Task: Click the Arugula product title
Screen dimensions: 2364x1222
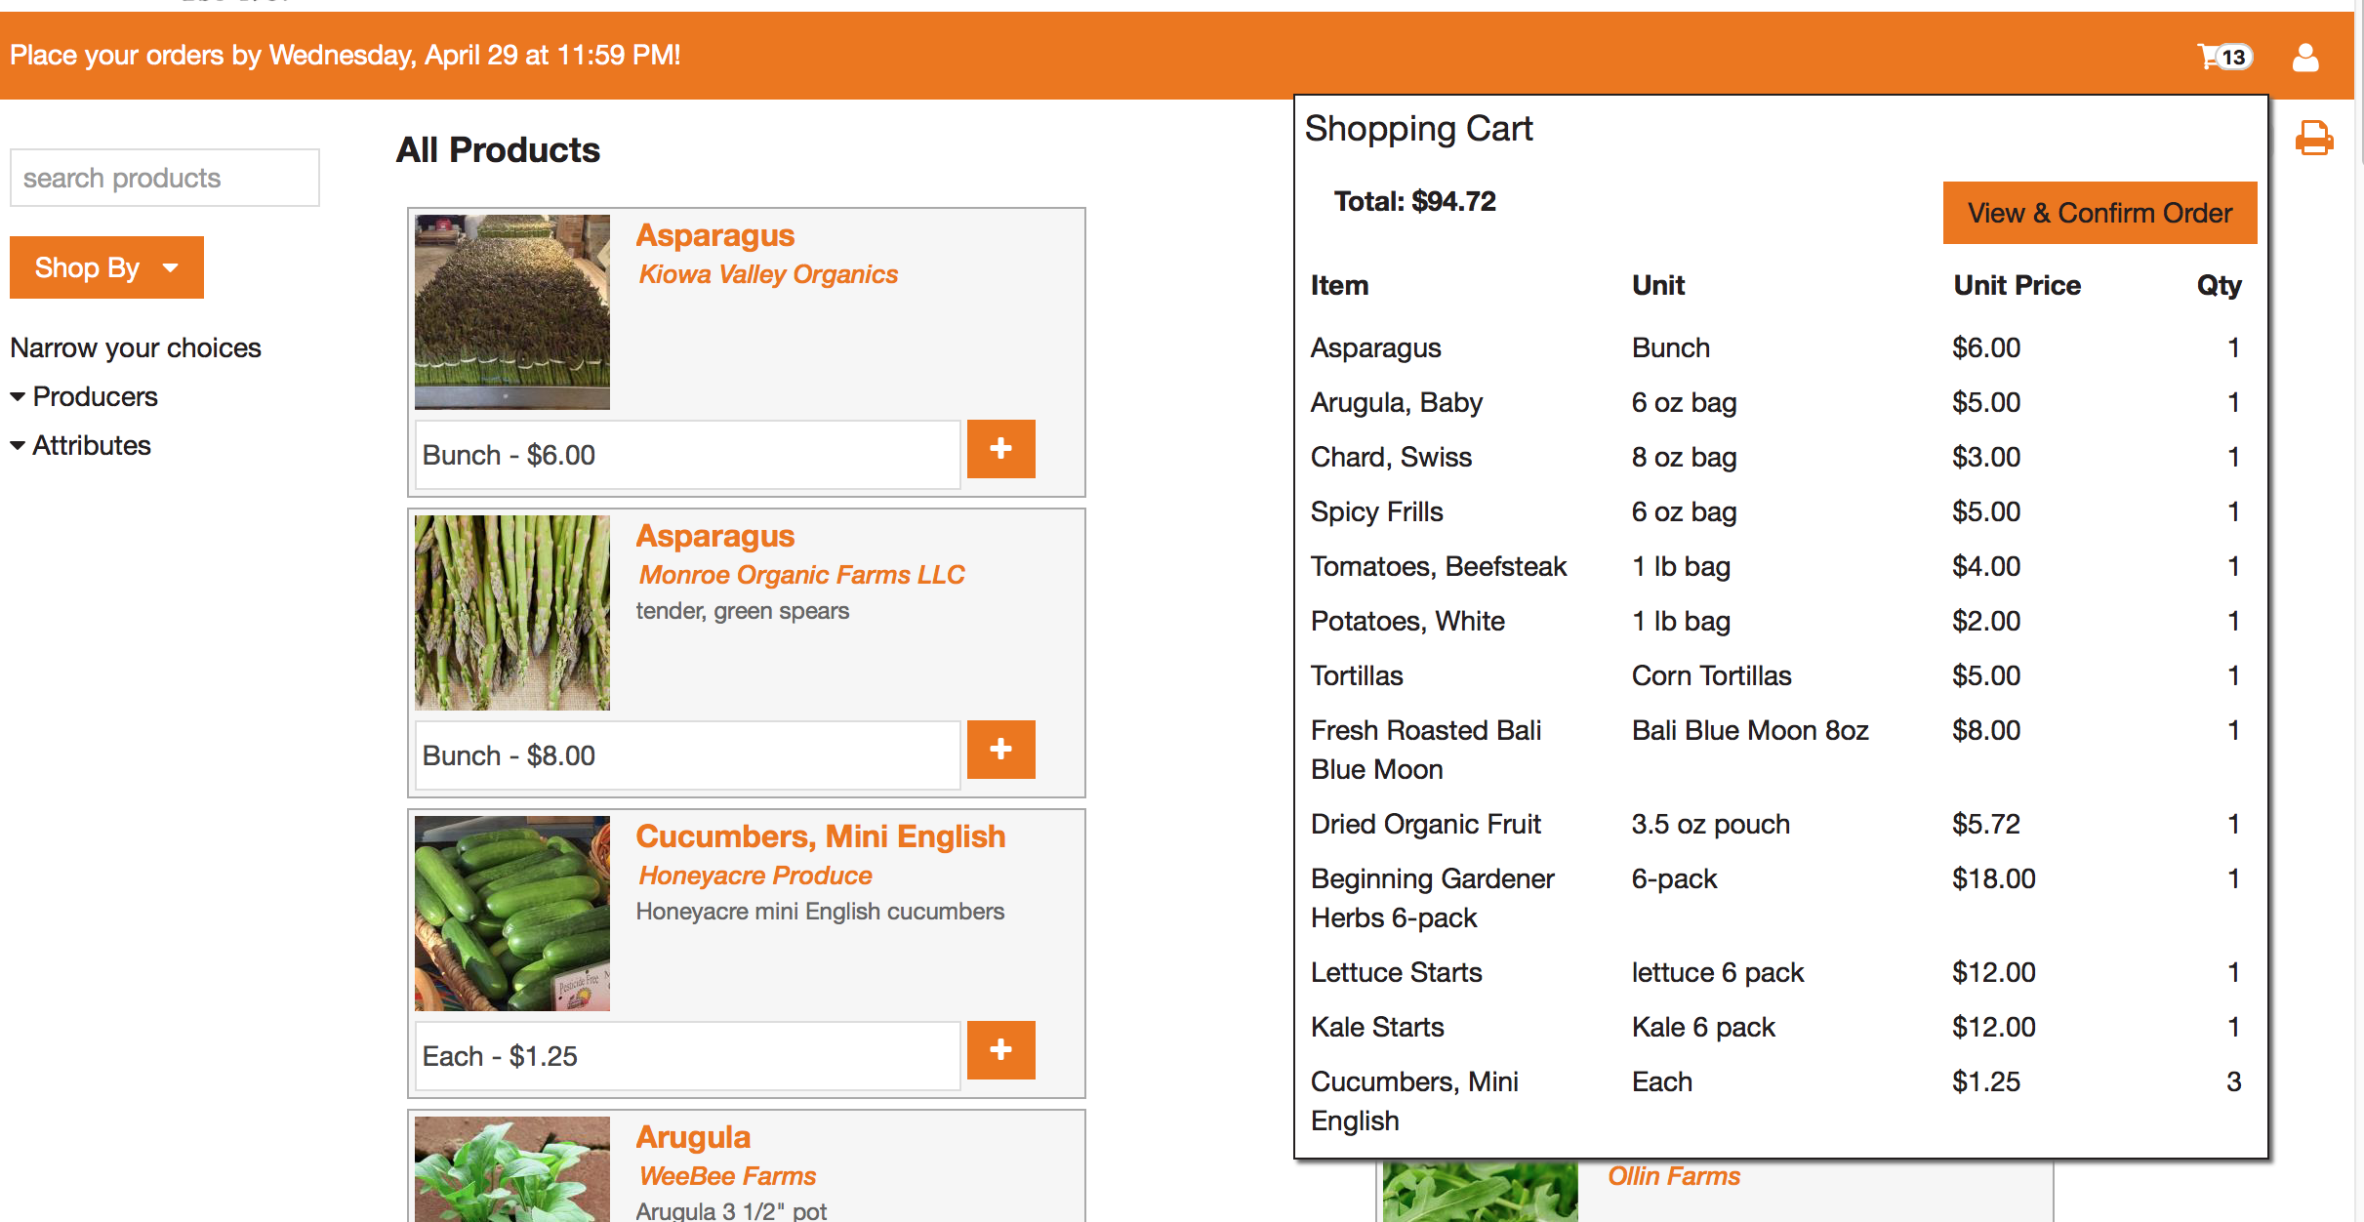Action: (x=693, y=1137)
